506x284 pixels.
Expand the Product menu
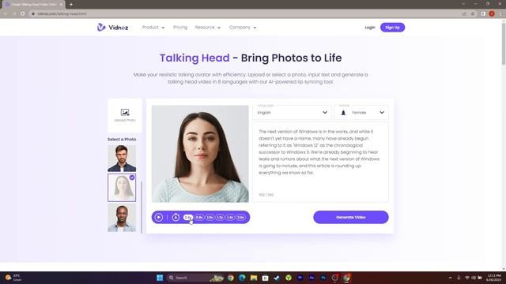[153, 28]
